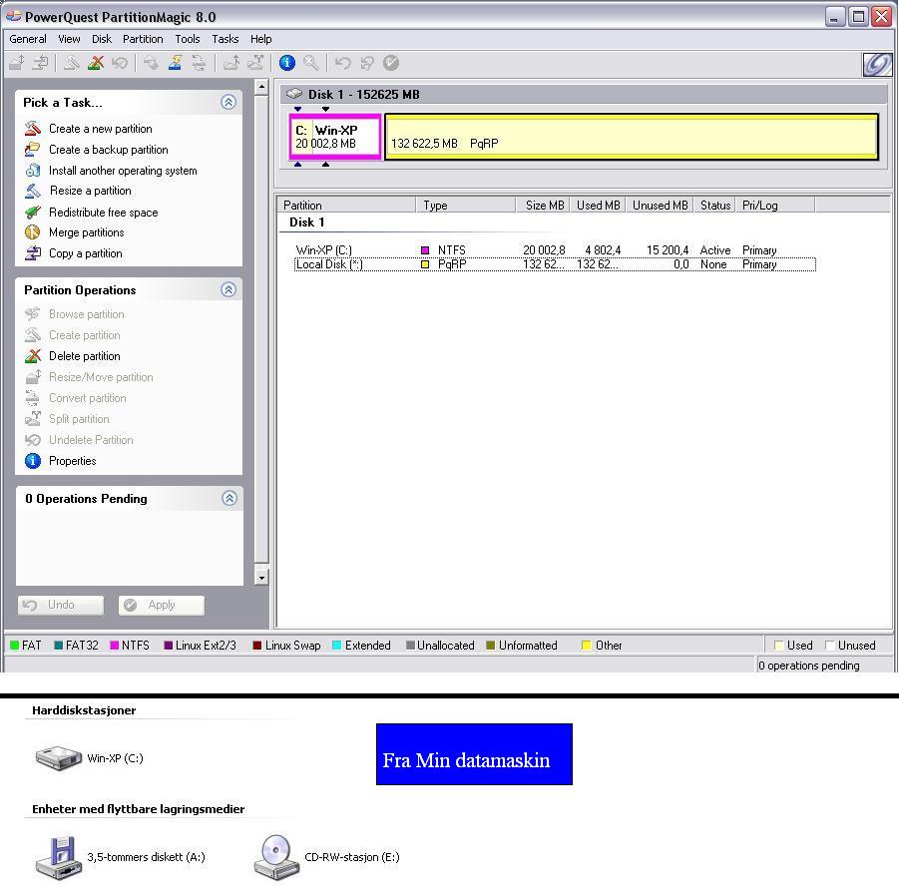
Task: Click the sidebar scroll down arrow
Action: point(261,578)
